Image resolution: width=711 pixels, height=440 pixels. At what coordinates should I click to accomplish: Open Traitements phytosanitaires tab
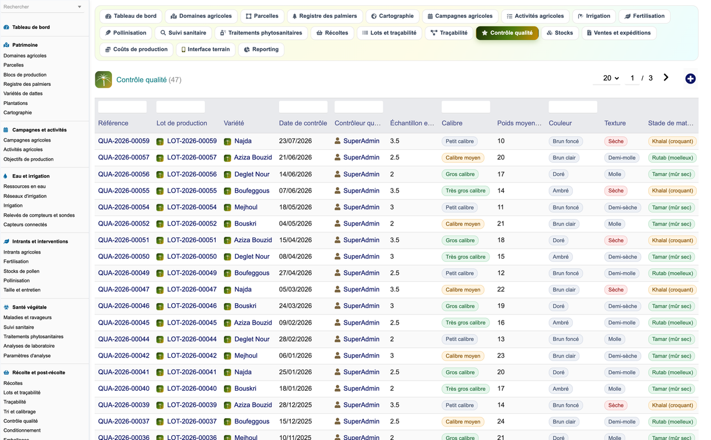point(261,33)
